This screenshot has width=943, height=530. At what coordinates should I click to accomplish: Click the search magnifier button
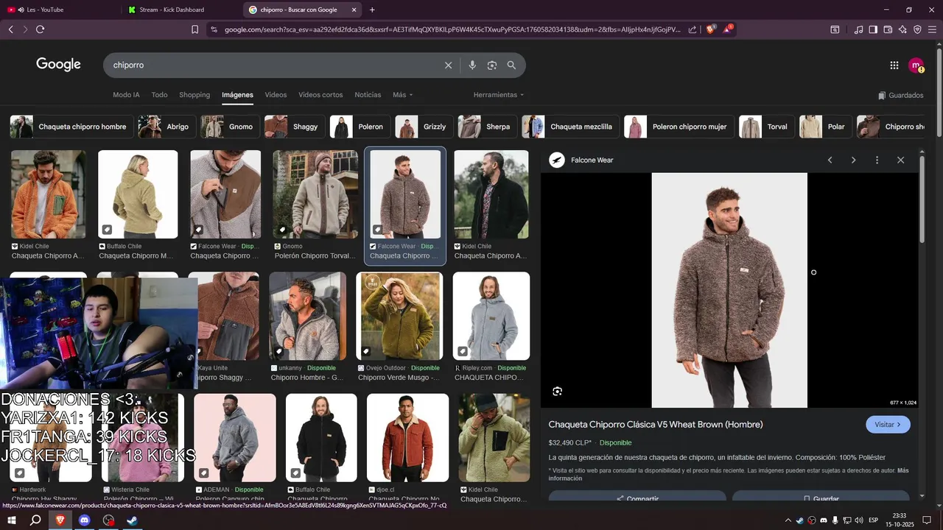(511, 66)
